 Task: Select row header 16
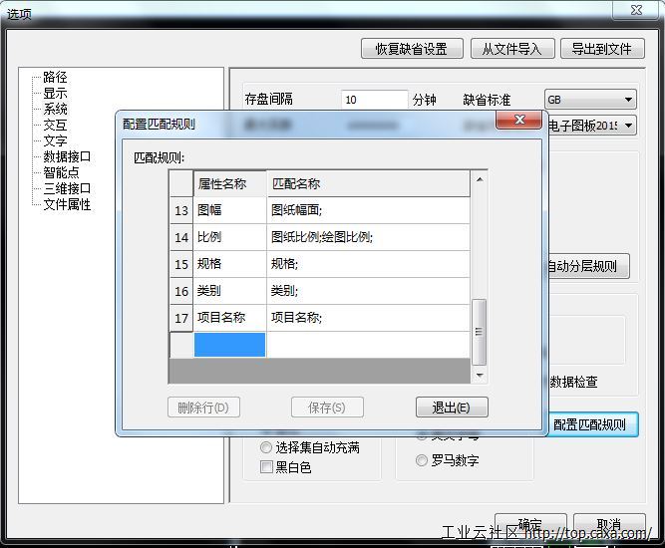pos(181,291)
